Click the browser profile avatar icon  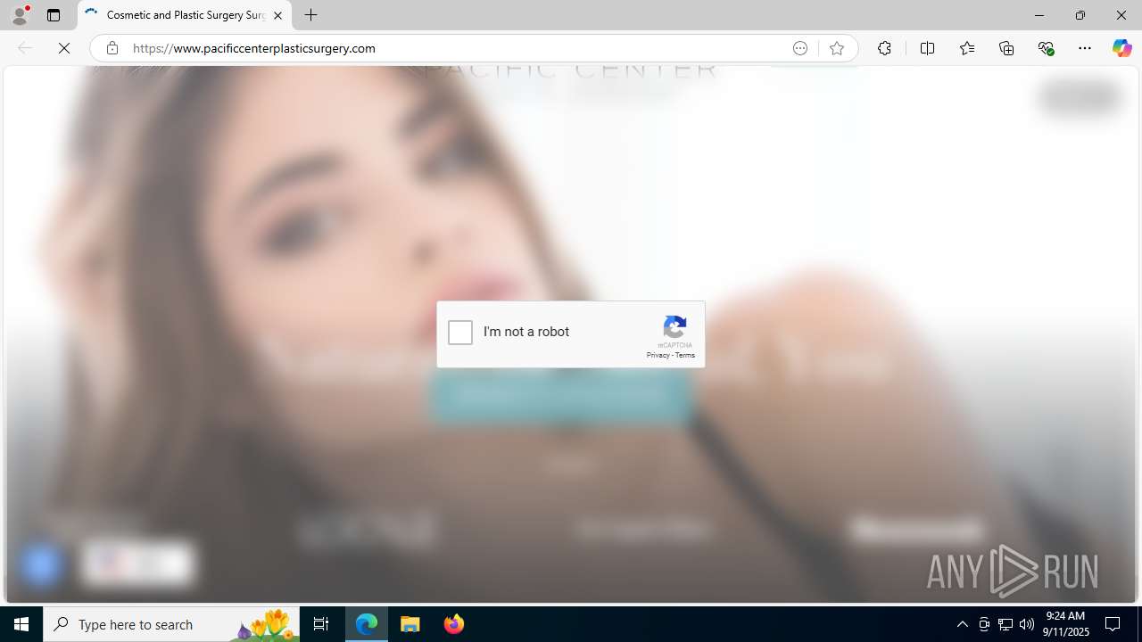[20, 15]
